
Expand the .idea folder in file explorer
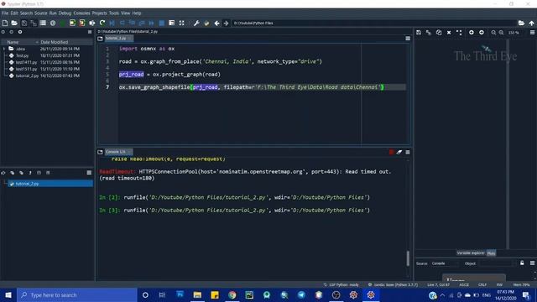point(4,49)
